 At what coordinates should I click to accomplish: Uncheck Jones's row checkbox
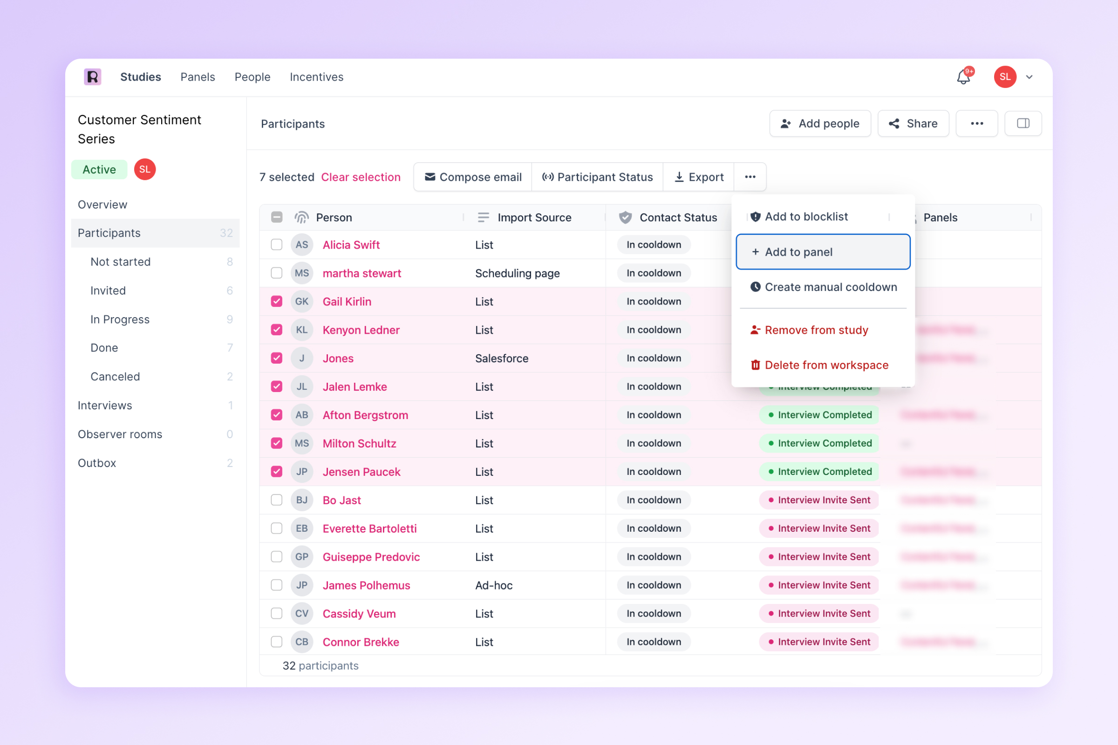pos(277,358)
